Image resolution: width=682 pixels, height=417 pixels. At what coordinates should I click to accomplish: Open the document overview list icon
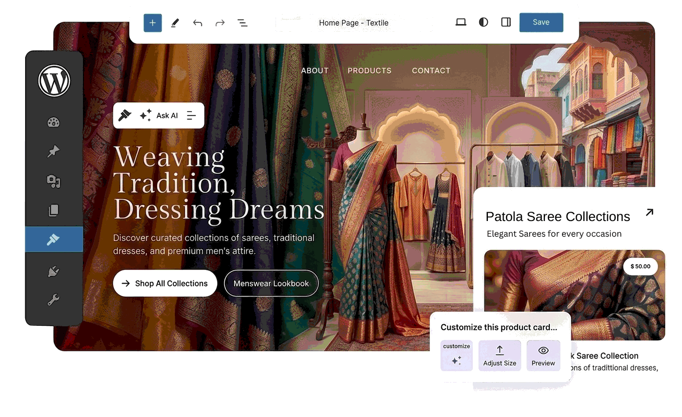[243, 23]
